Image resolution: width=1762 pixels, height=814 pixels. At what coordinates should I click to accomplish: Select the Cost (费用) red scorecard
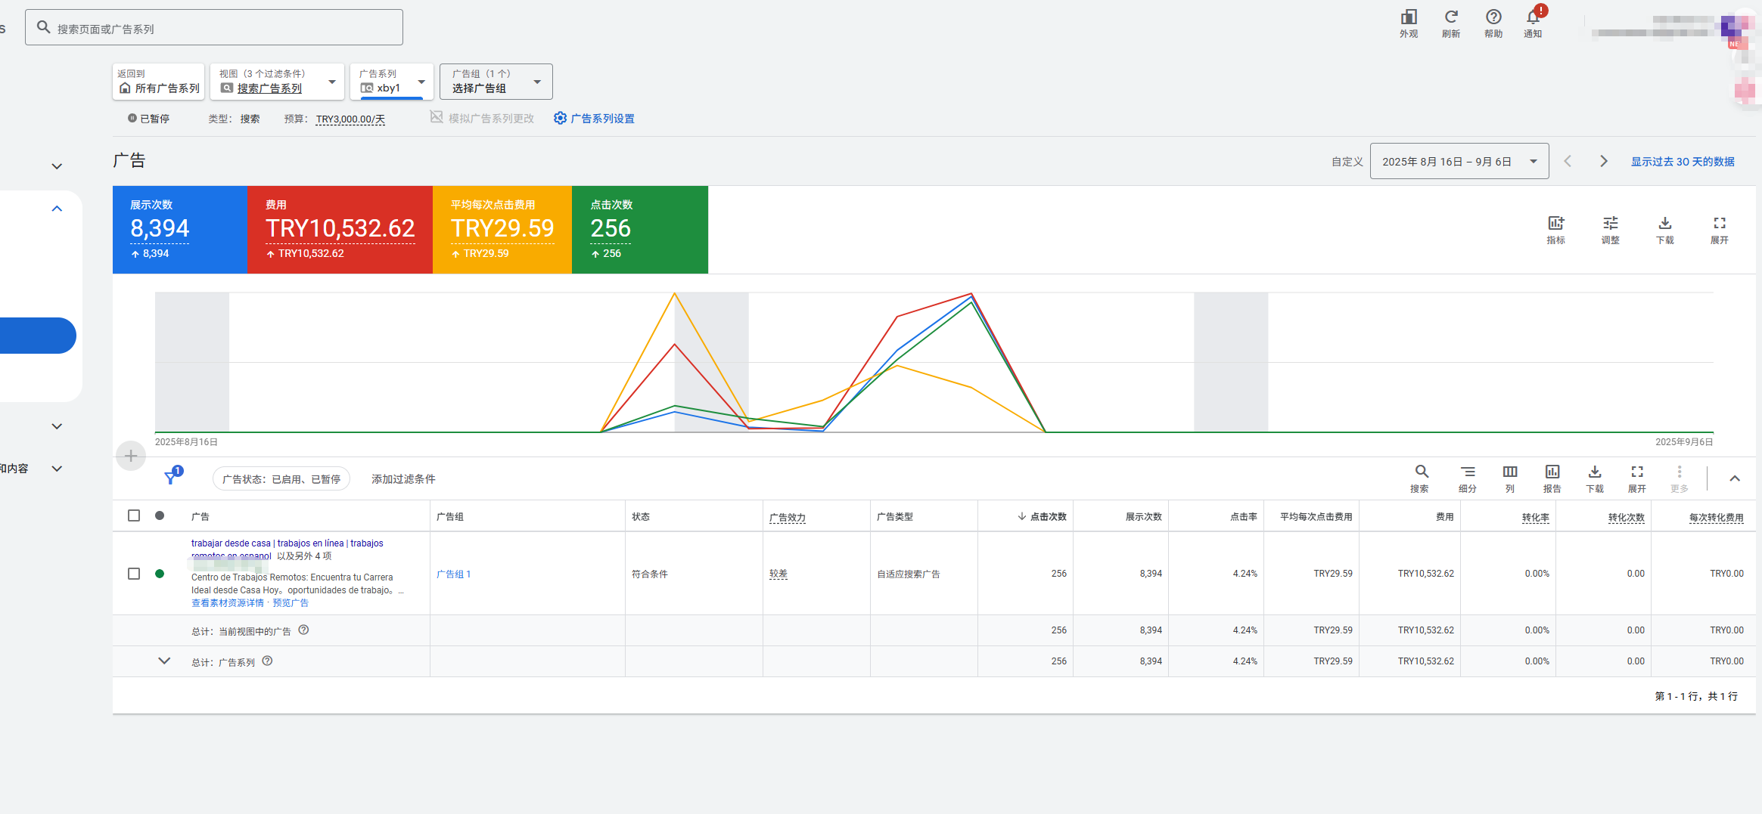pyautogui.click(x=340, y=229)
